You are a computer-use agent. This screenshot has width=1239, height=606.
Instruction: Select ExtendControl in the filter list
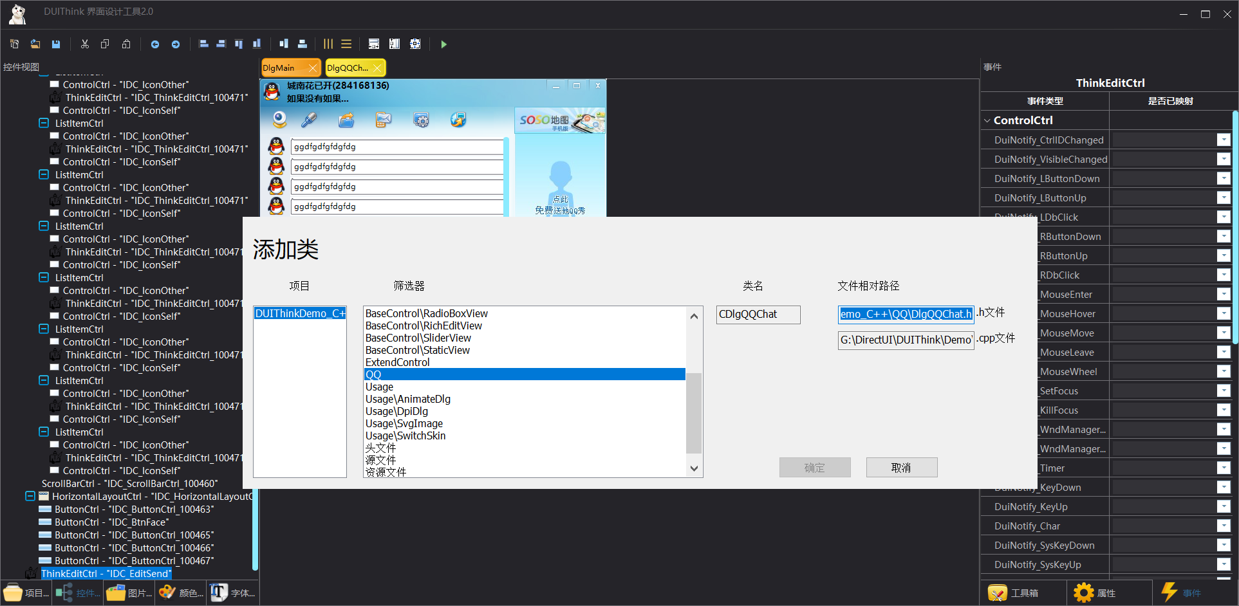(x=525, y=362)
